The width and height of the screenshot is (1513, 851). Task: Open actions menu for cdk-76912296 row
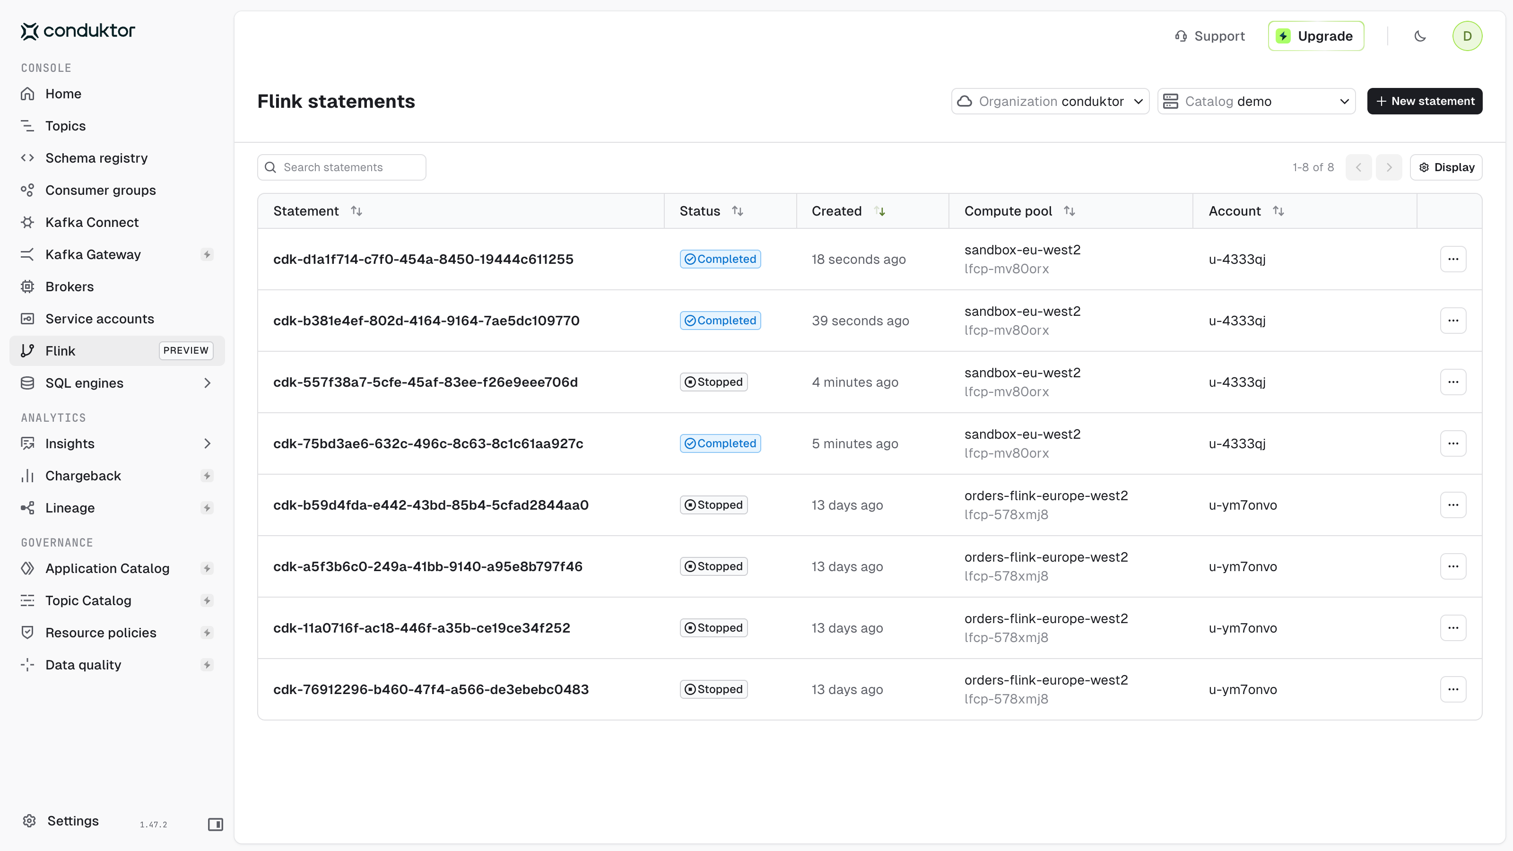pyautogui.click(x=1453, y=689)
